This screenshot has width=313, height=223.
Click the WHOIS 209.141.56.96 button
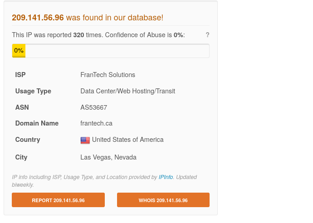click(x=163, y=200)
